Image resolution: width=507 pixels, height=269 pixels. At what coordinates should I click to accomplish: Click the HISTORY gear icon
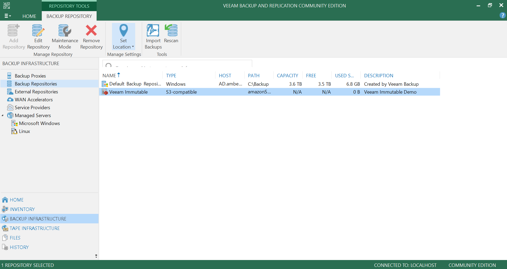point(5,247)
